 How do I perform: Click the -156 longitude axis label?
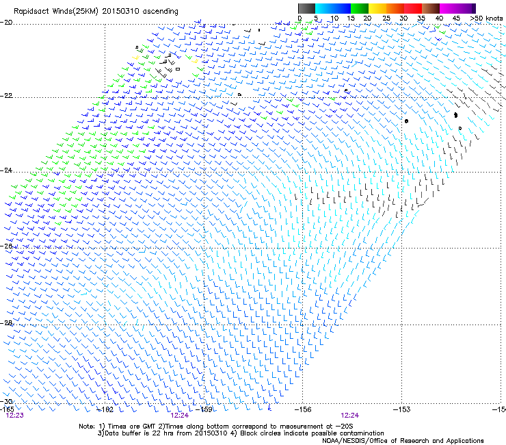click(303, 409)
